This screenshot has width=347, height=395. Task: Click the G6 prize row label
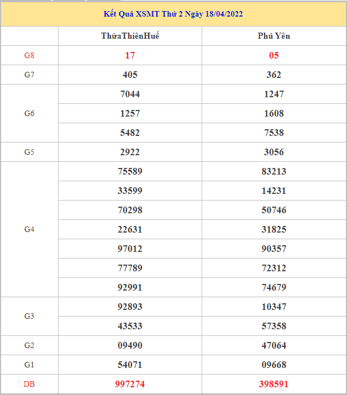(x=29, y=113)
